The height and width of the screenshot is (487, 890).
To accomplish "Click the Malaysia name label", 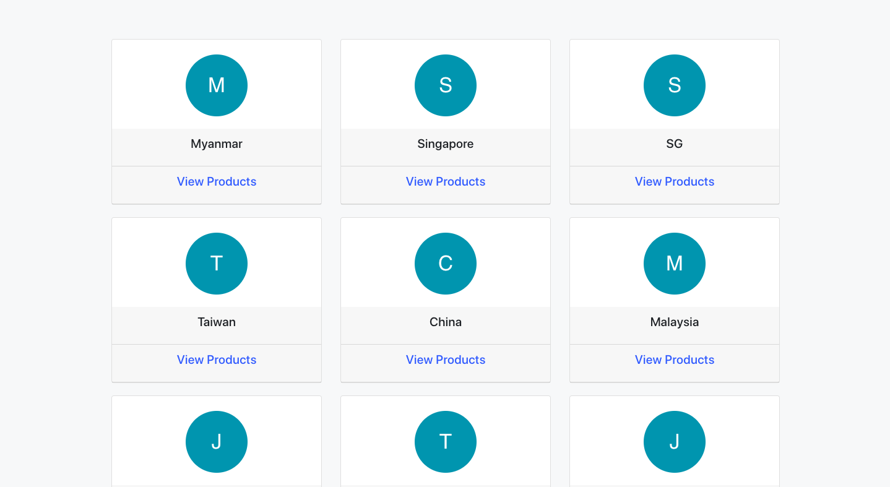I will click(x=675, y=322).
